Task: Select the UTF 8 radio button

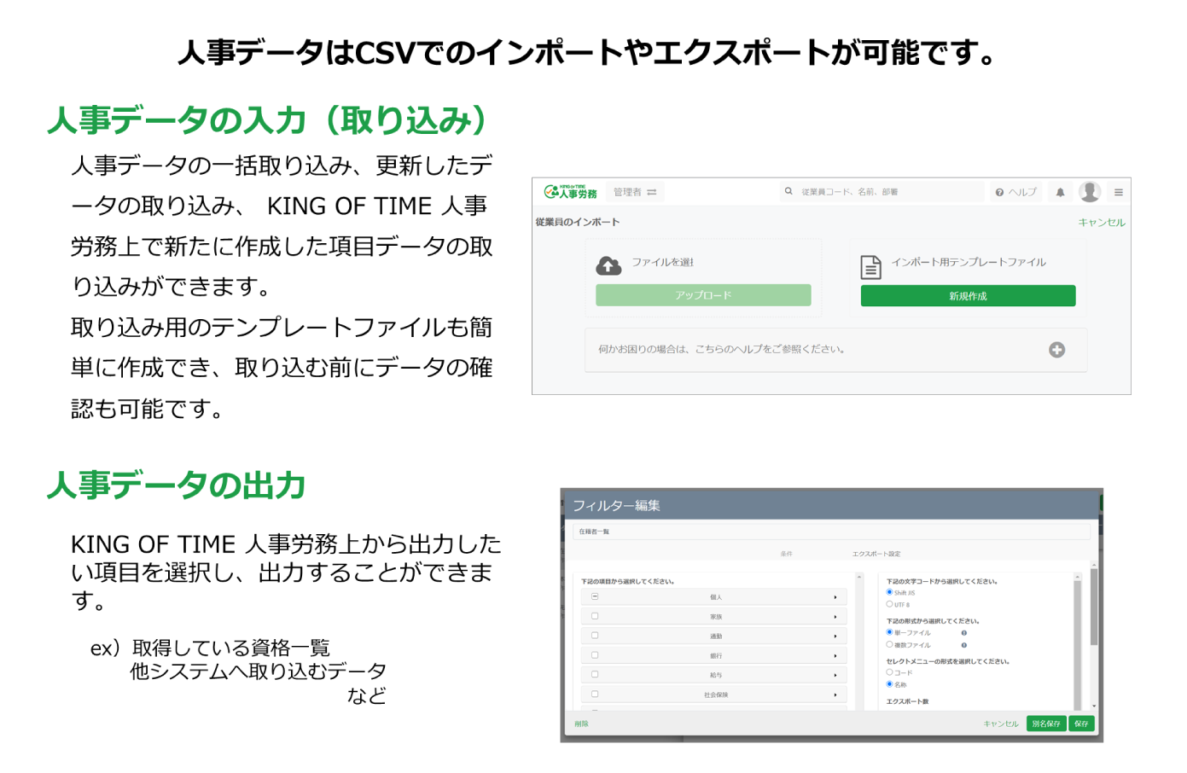Action: coord(889,604)
